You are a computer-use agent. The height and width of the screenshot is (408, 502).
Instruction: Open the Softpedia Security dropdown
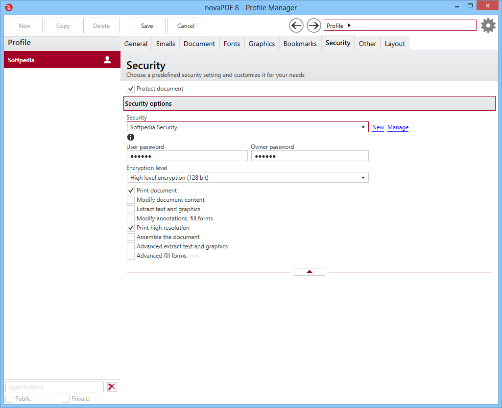pyautogui.click(x=247, y=127)
